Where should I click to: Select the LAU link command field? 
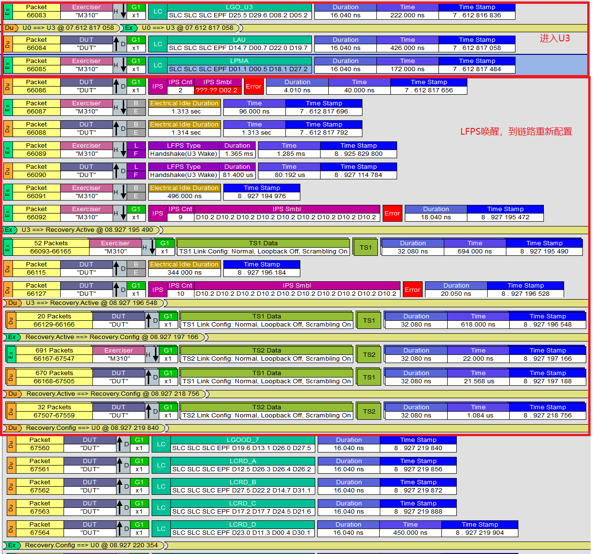[239, 44]
